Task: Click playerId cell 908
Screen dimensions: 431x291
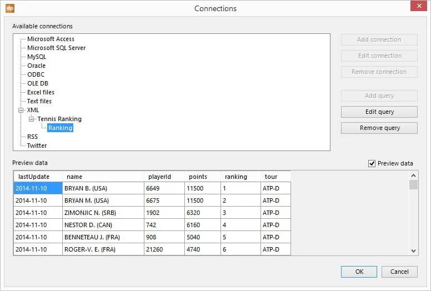Action: (164, 237)
